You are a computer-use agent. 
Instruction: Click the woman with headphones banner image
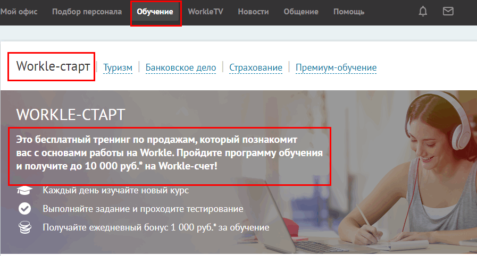tap(408, 172)
